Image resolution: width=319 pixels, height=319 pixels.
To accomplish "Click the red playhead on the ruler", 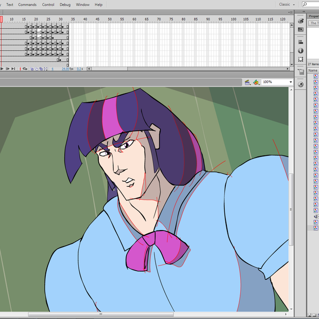I will [1, 20].
